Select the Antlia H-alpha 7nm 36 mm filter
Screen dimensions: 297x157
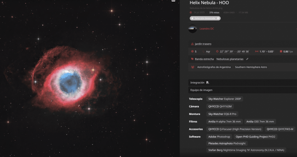tap(224, 121)
